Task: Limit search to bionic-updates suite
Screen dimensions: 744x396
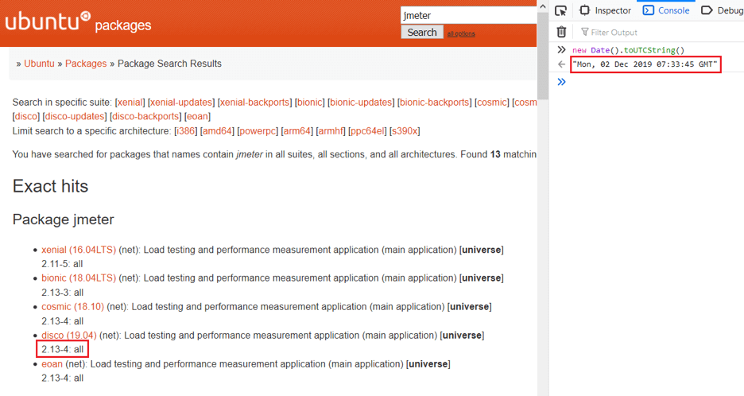Action: coord(361,103)
